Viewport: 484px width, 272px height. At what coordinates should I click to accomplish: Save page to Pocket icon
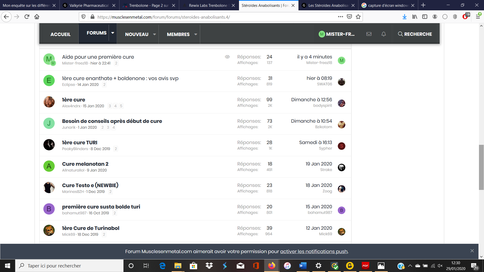349,17
